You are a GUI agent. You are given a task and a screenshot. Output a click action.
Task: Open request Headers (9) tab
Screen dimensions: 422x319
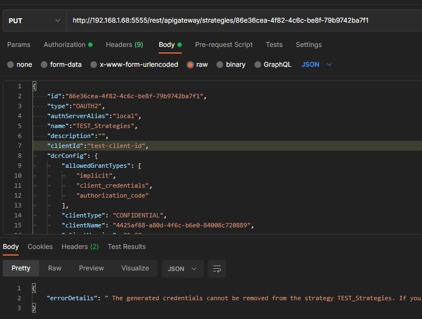pos(124,45)
